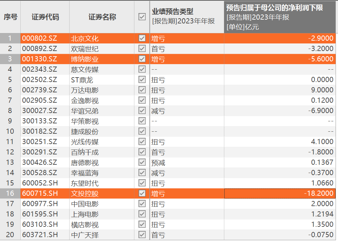Toggle checkbox for 中广天择 row

142,235
